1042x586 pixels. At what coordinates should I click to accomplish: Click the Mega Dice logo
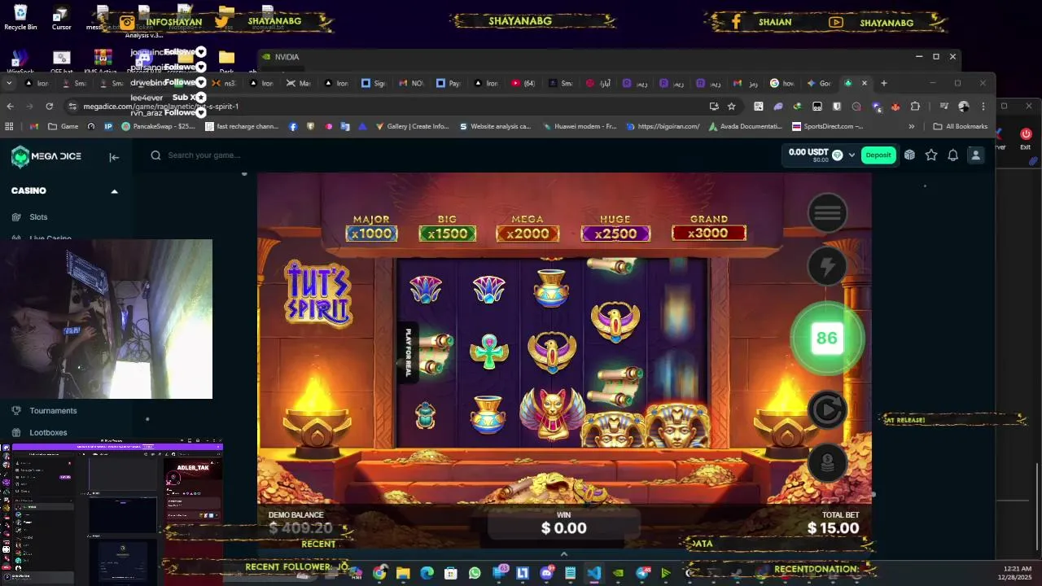click(46, 156)
